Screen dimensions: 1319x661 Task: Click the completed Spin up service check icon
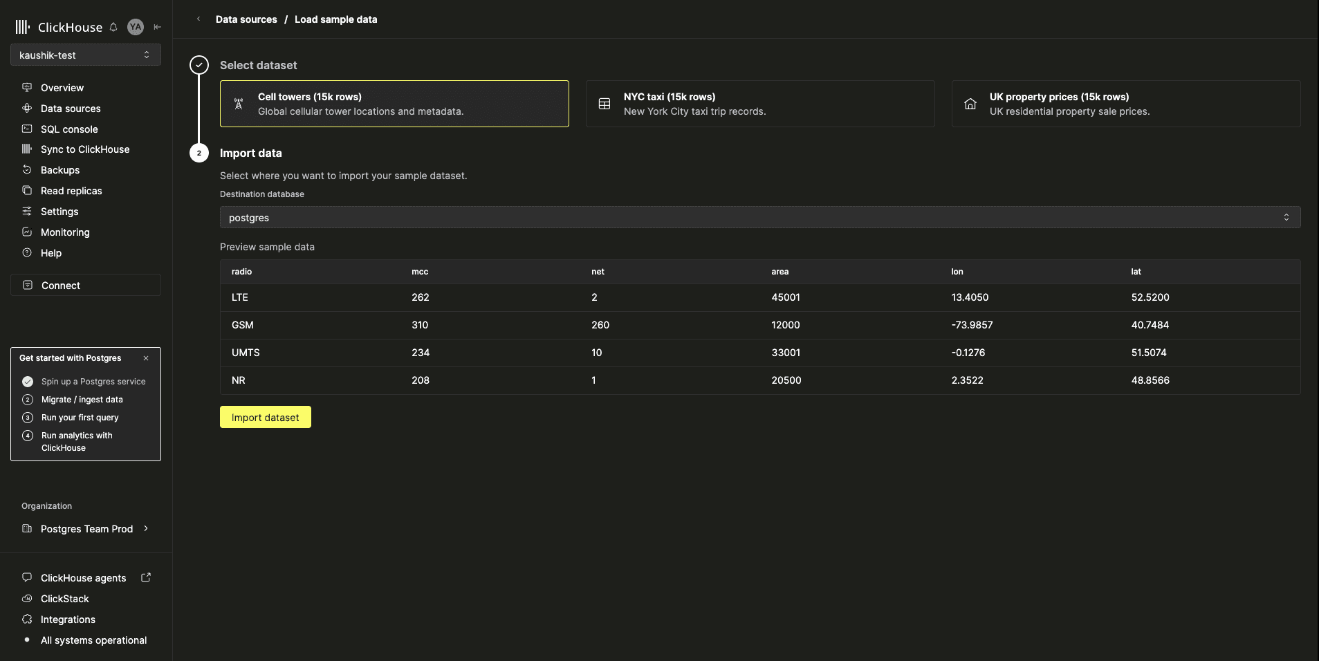[x=28, y=382]
